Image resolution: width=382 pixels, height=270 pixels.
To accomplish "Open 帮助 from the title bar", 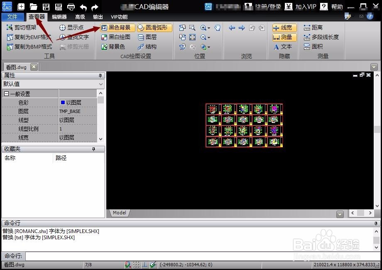I will 332,7.
